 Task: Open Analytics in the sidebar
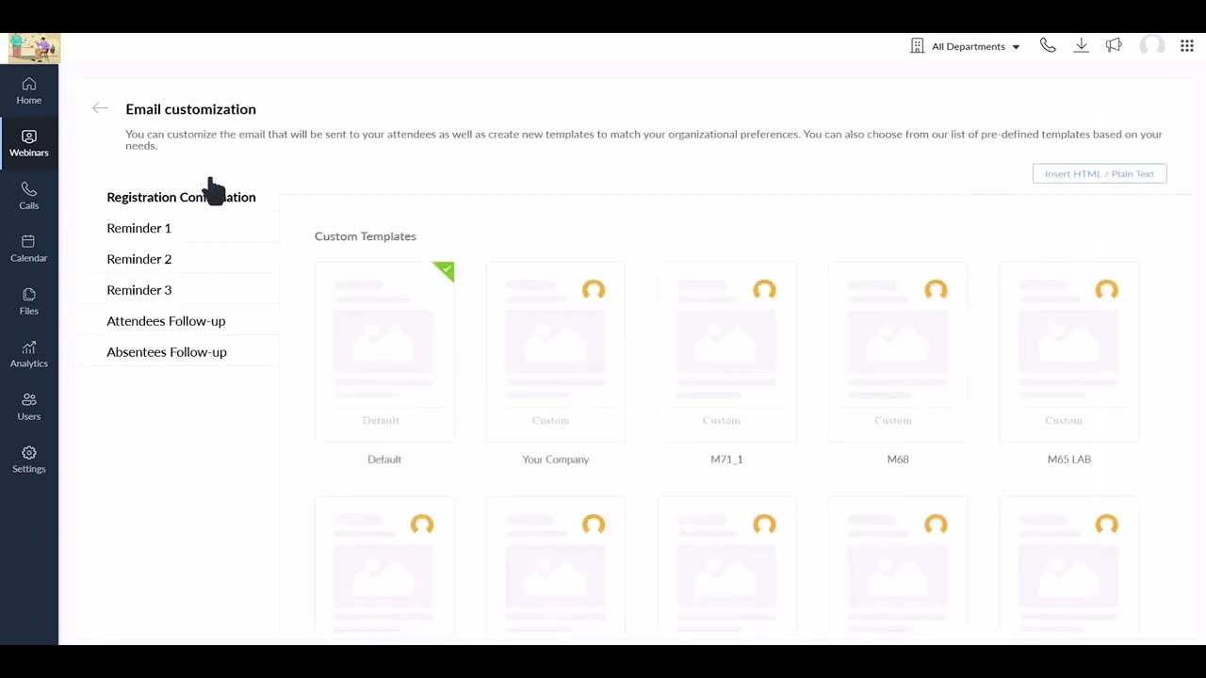[x=28, y=354]
